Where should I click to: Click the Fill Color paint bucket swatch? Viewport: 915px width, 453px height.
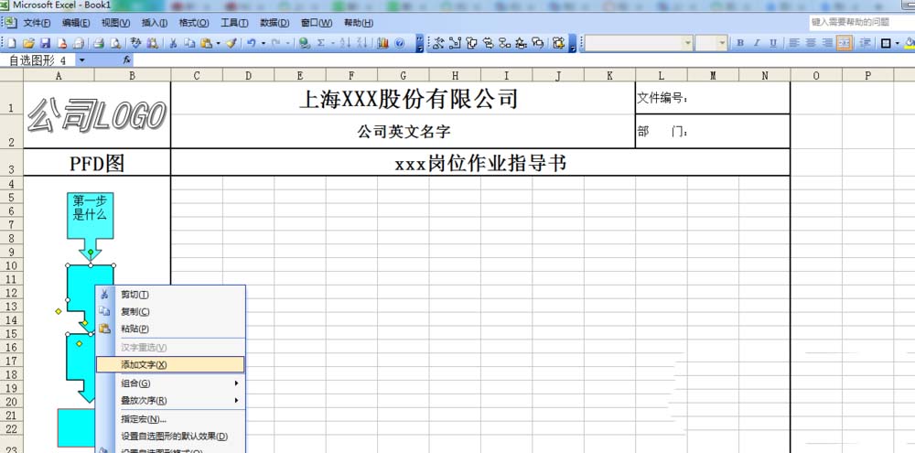[x=910, y=43]
